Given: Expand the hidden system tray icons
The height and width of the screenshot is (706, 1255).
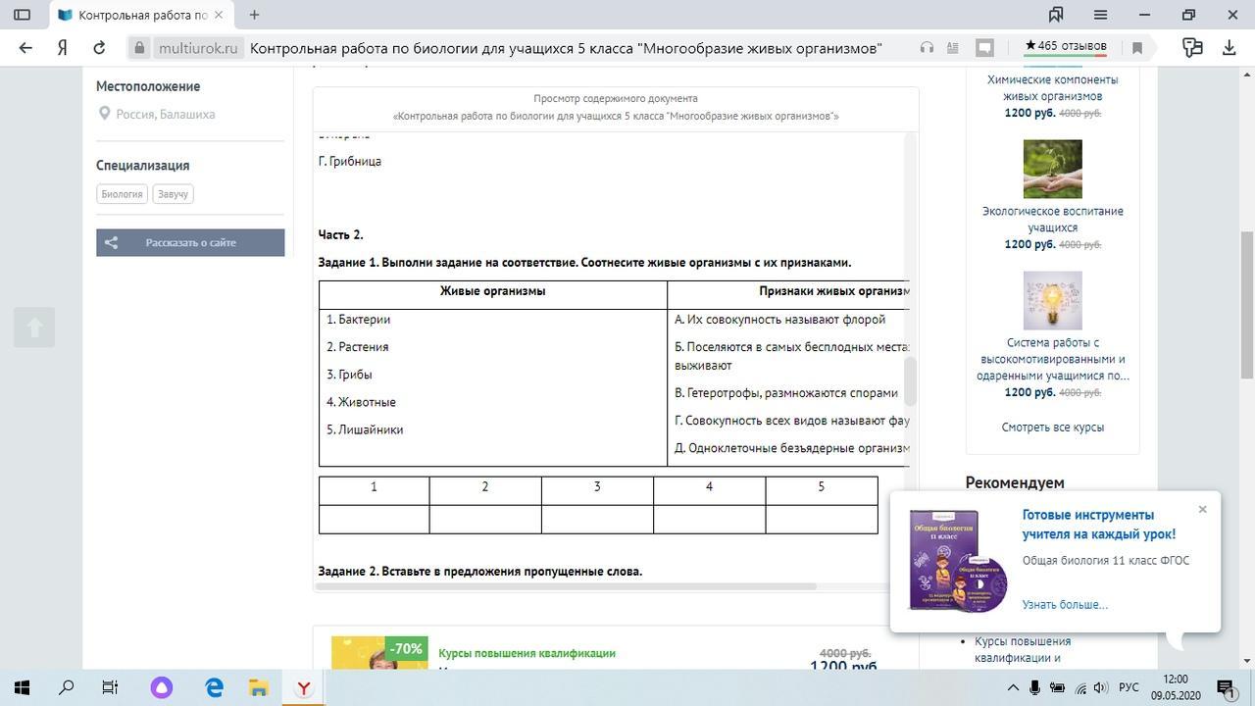Looking at the screenshot, I should point(1013,687).
